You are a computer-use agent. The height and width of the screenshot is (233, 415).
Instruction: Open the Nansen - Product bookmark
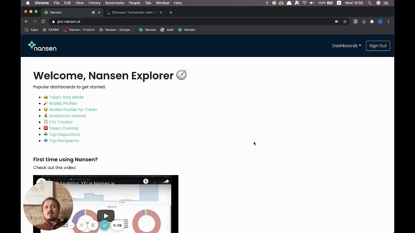point(79,30)
